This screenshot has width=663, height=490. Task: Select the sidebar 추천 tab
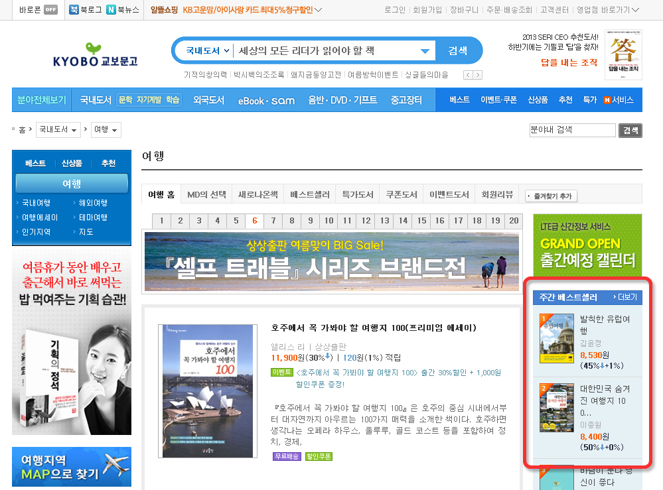(x=109, y=163)
